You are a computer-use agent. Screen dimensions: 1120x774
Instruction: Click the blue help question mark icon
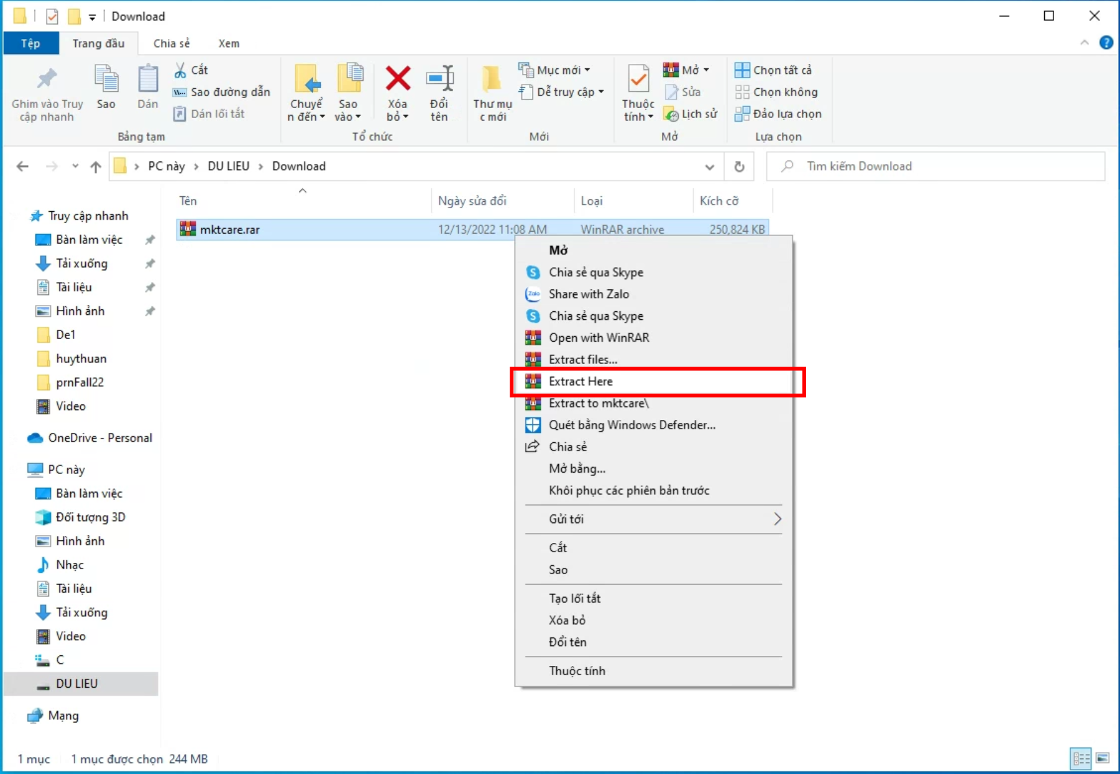(x=1106, y=43)
